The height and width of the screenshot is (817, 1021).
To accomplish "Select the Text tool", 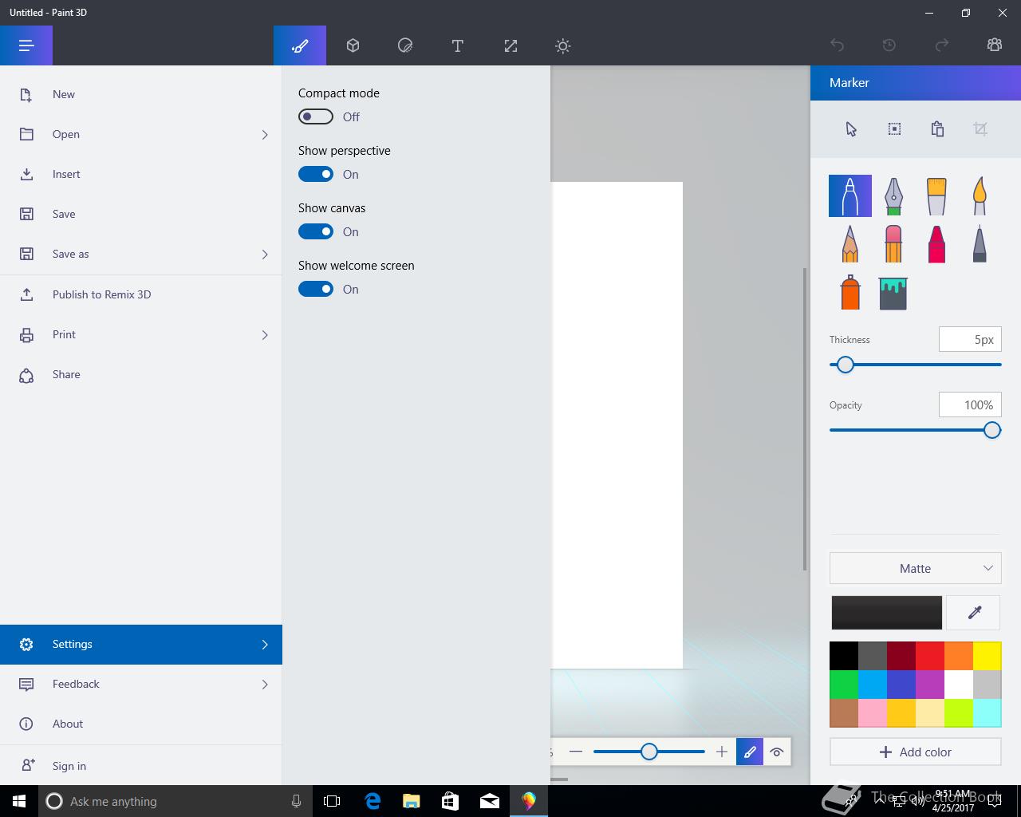I will [x=458, y=45].
